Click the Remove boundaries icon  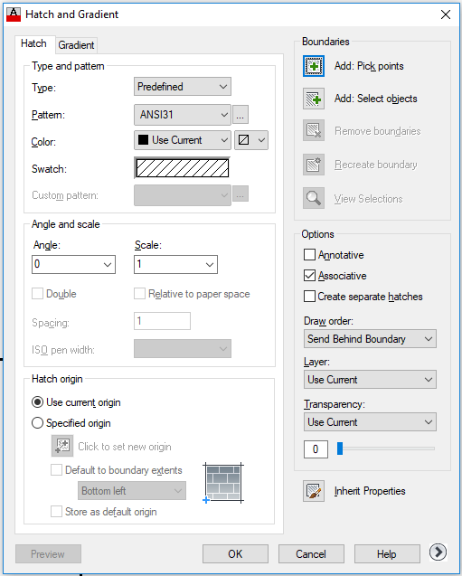pyautogui.click(x=313, y=130)
